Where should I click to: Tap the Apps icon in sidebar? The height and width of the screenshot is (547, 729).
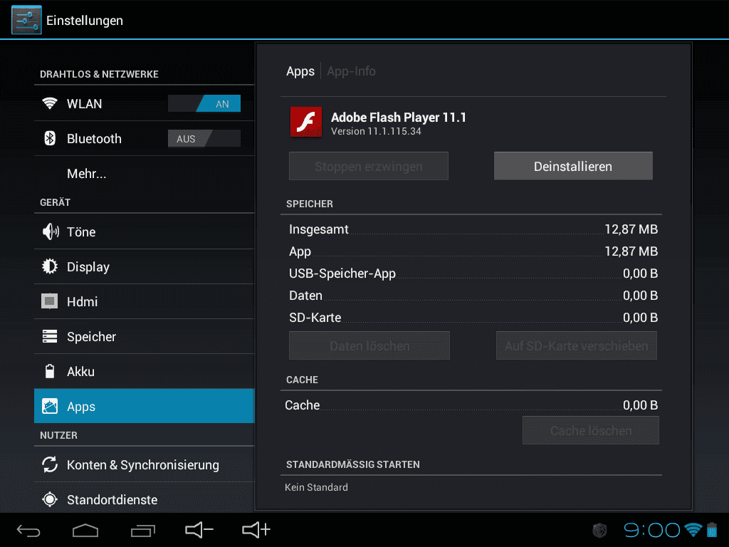coord(50,406)
